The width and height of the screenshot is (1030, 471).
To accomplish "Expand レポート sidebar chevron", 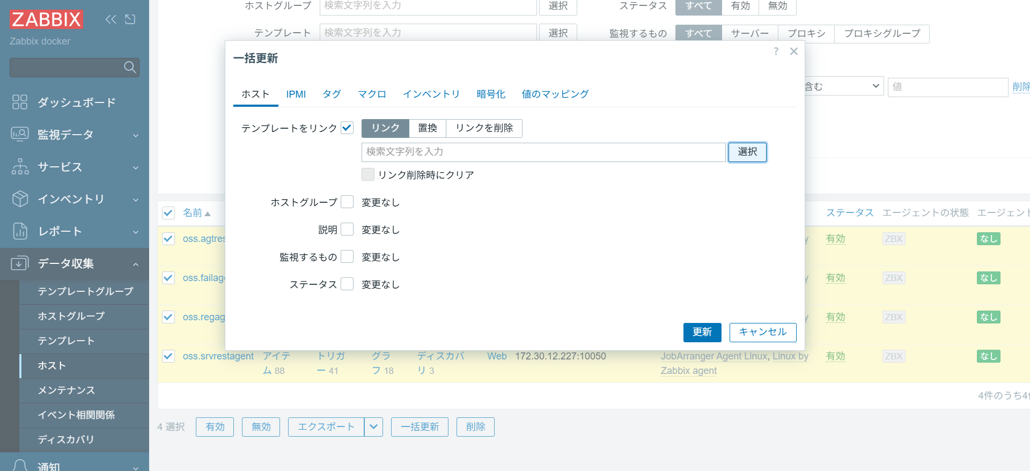I will (x=136, y=232).
